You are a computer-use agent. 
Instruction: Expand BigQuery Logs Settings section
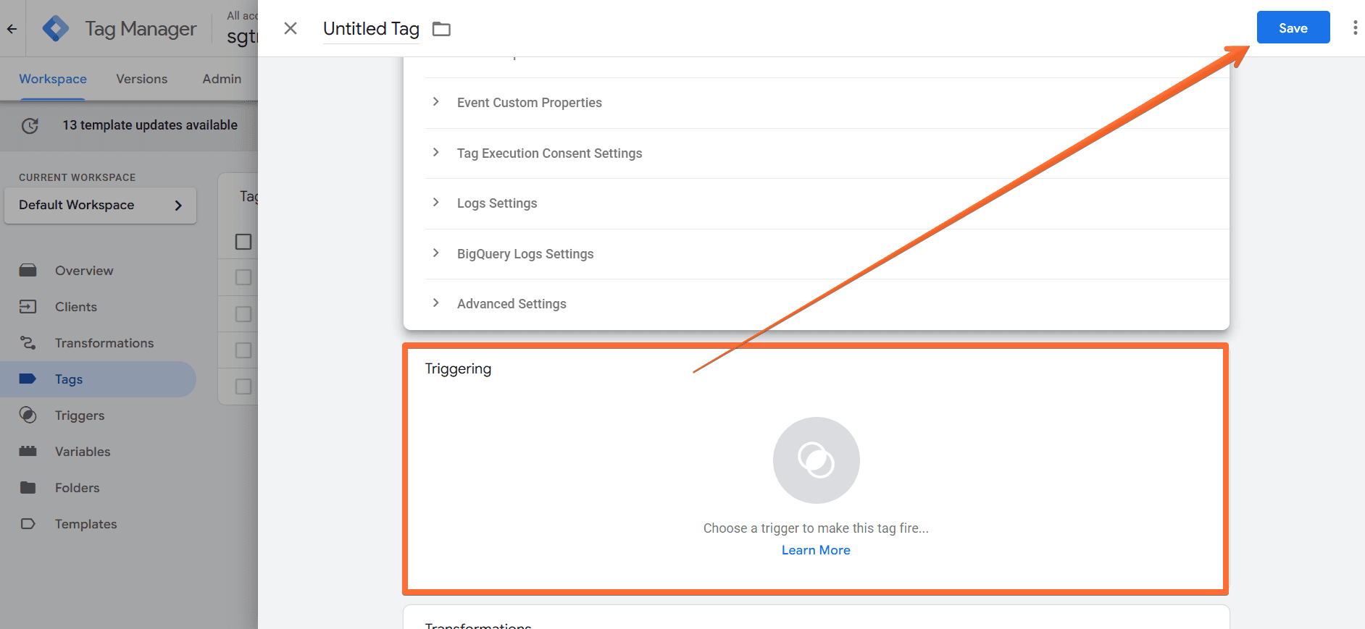point(435,253)
